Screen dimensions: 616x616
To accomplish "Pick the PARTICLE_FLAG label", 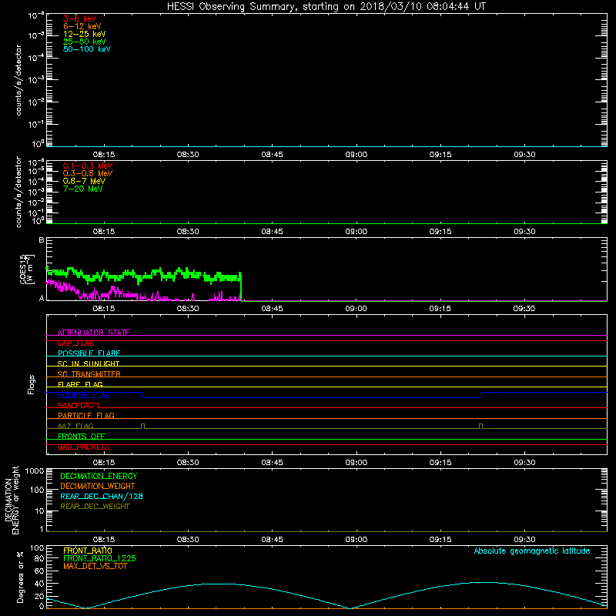I will [86, 415].
